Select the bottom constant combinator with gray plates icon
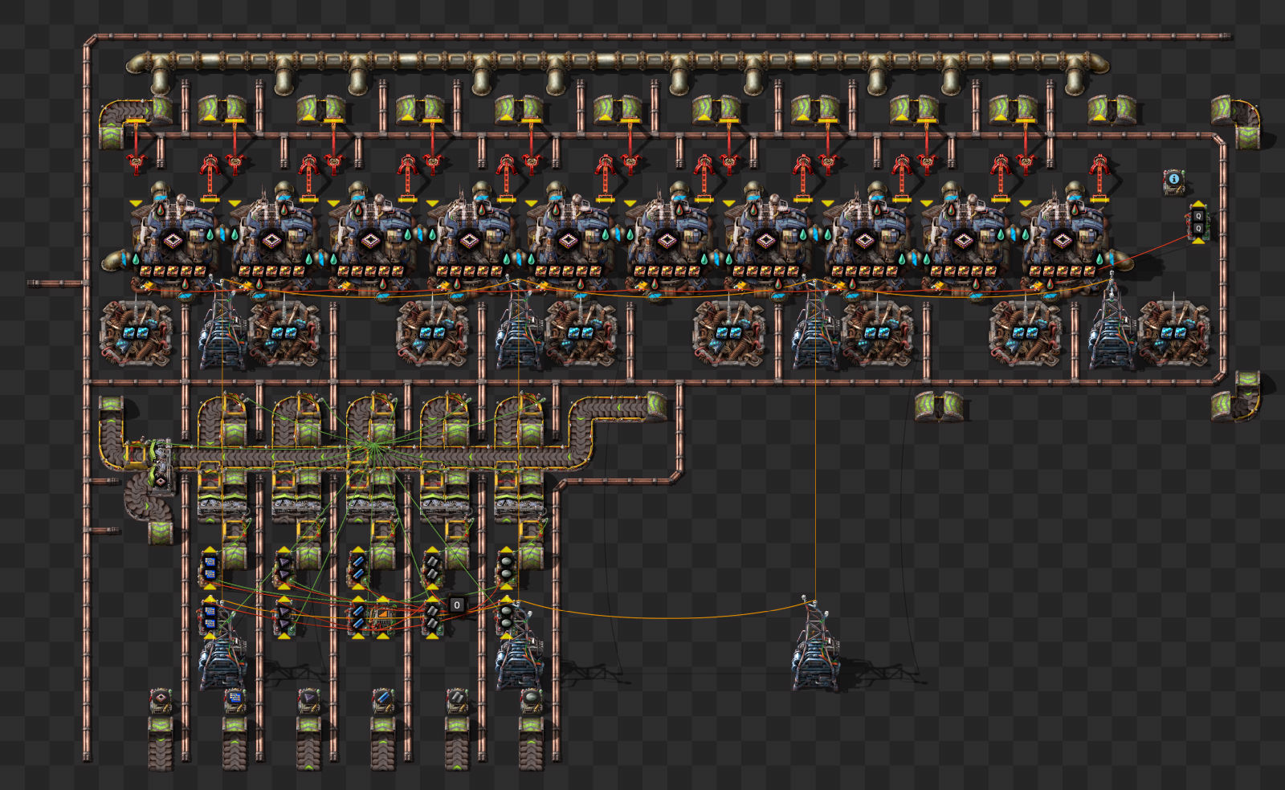The width and height of the screenshot is (1285, 790). click(x=457, y=701)
